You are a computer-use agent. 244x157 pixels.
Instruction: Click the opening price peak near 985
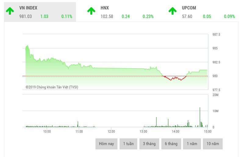[27, 46]
